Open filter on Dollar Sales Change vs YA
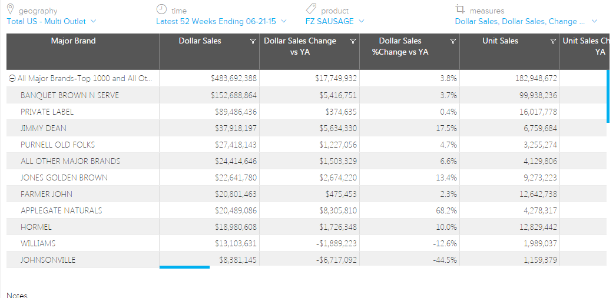 point(353,41)
